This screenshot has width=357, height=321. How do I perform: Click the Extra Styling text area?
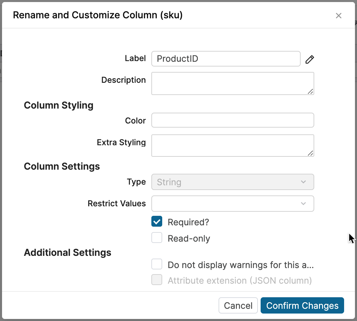click(232, 145)
